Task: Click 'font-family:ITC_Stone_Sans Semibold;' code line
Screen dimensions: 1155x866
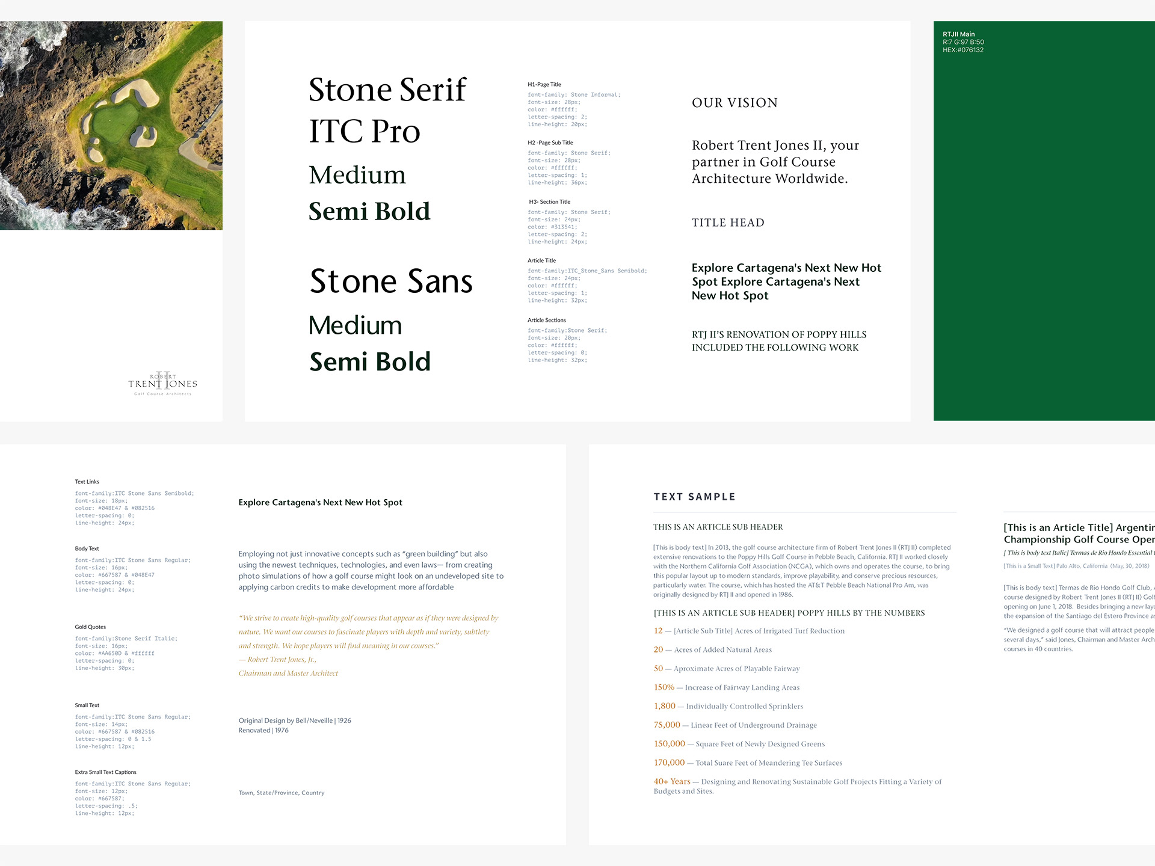Action: click(x=587, y=271)
